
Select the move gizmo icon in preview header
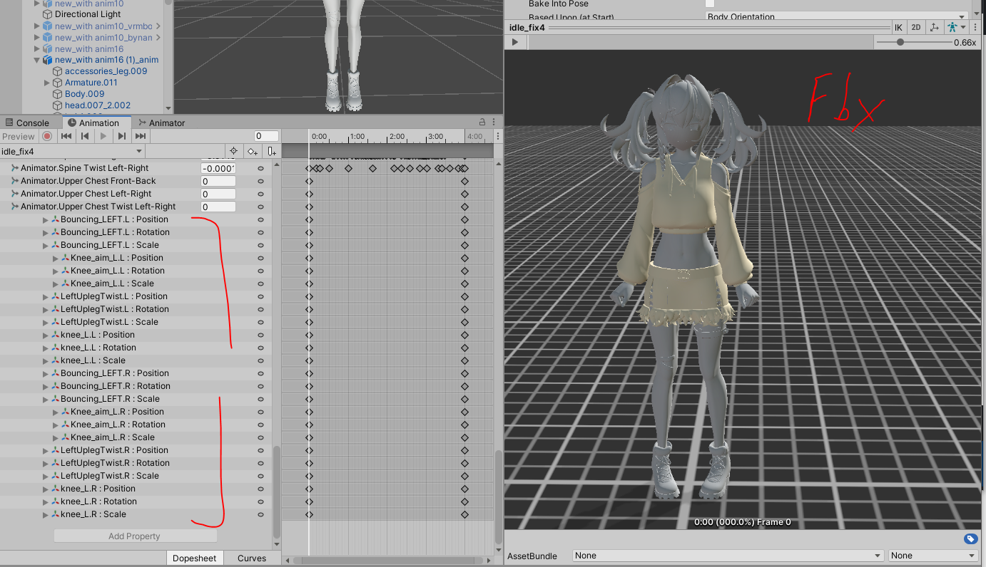pos(934,27)
